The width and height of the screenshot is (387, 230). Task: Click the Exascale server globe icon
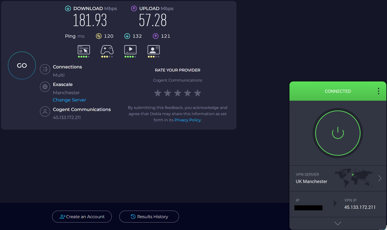tap(45, 87)
